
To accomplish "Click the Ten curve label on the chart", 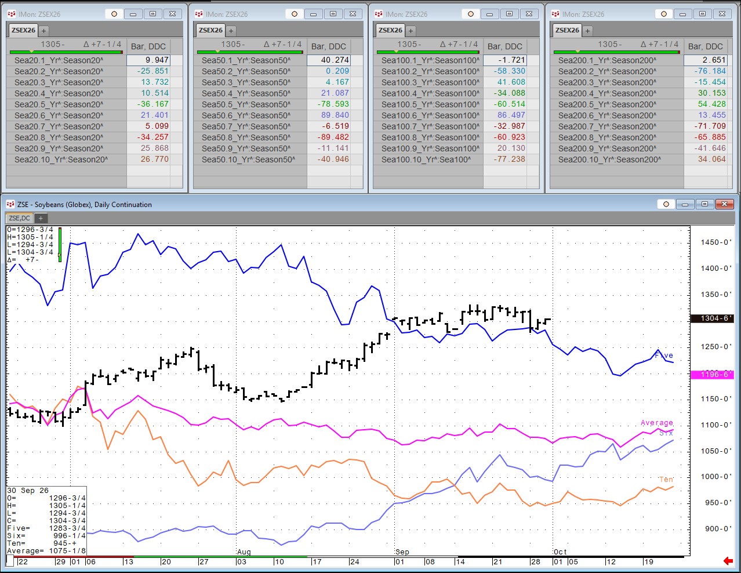I will [x=666, y=480].
